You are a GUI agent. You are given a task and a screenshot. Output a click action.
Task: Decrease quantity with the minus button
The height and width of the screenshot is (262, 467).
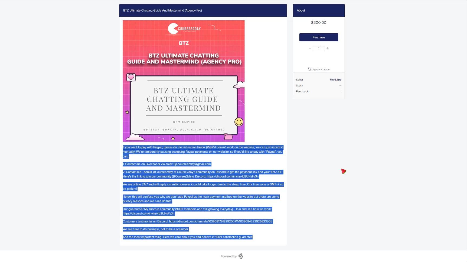coord(310,48)
